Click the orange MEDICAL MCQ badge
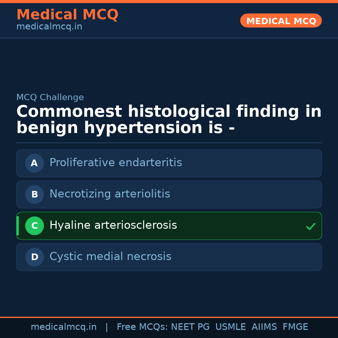Screen dimensions: 338x338 281,21
